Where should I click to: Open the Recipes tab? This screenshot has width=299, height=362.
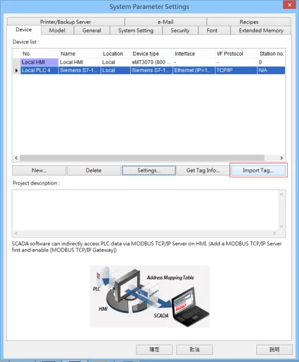pyautogui.click(x=249, y=22)
